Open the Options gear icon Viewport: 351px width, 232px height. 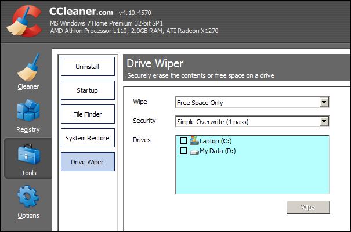tap(28, 197)
